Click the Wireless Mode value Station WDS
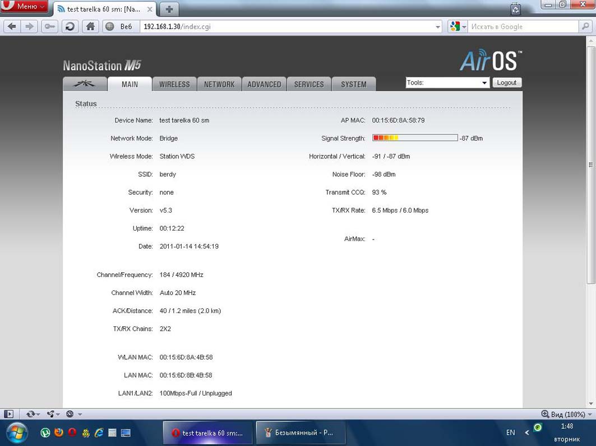The width and height of the screenshot is (596, 446). [177, 156]
